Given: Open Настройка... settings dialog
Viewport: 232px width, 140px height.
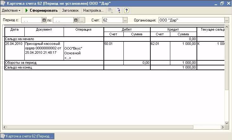Looking at the screenshot, I should click(93, 10).
